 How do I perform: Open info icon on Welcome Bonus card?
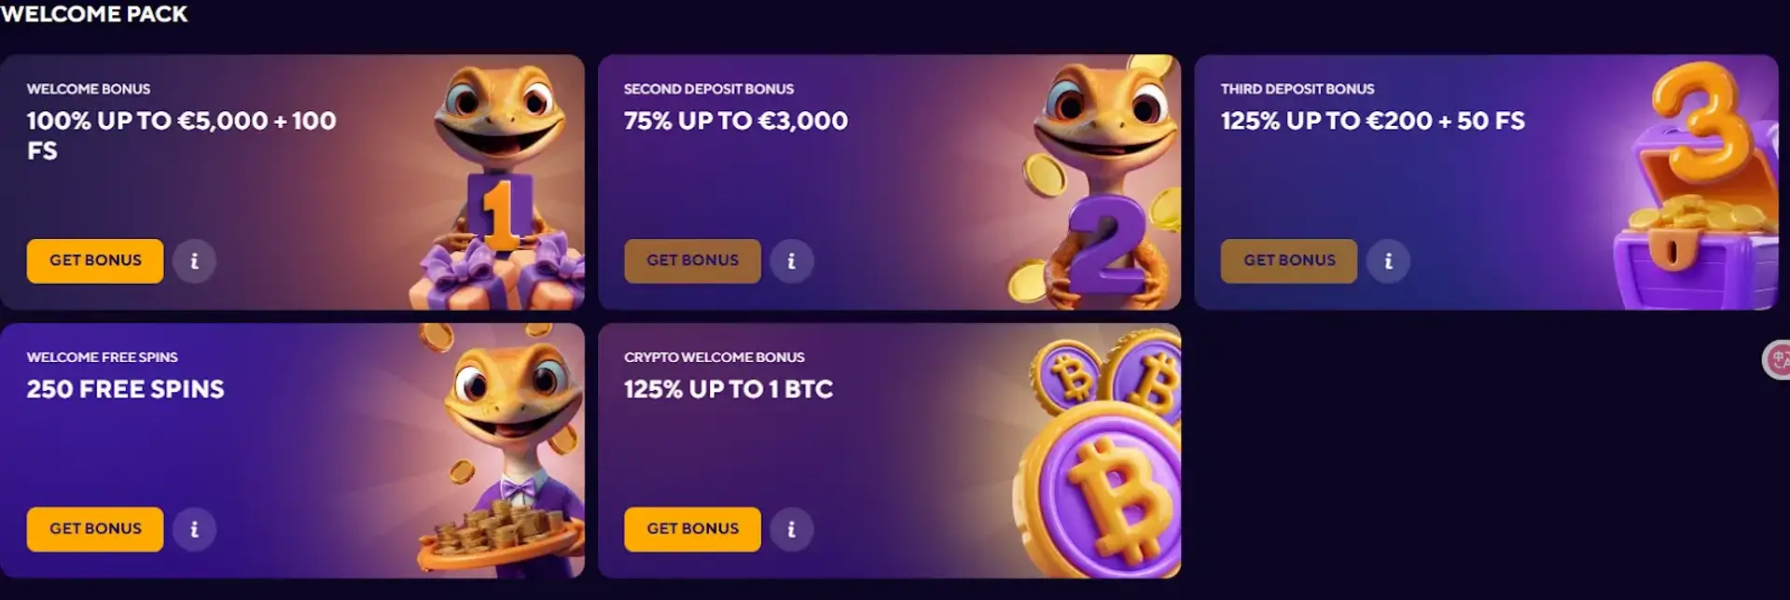point(194,261)
